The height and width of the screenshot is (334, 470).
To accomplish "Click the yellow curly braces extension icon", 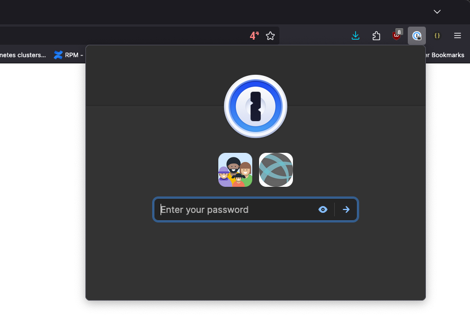I will 437,36.
